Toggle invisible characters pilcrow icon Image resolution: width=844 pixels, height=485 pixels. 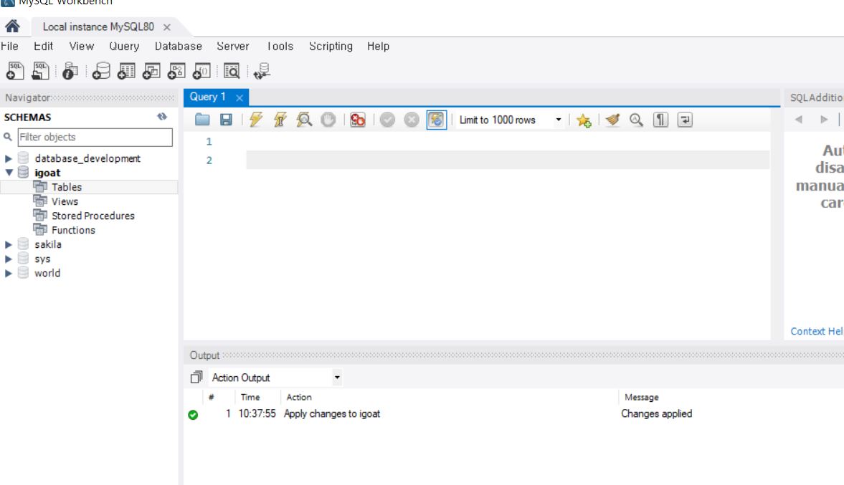[660, 120]
